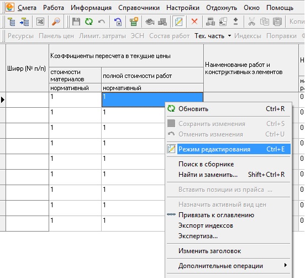Open the Помощь menu
This screenshot has height=278, width=305.
[x=280, y=8]
